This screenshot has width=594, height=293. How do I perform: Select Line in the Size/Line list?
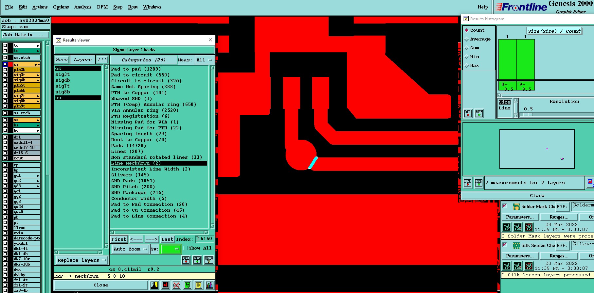pyautogui.click(x=504, y=108)
